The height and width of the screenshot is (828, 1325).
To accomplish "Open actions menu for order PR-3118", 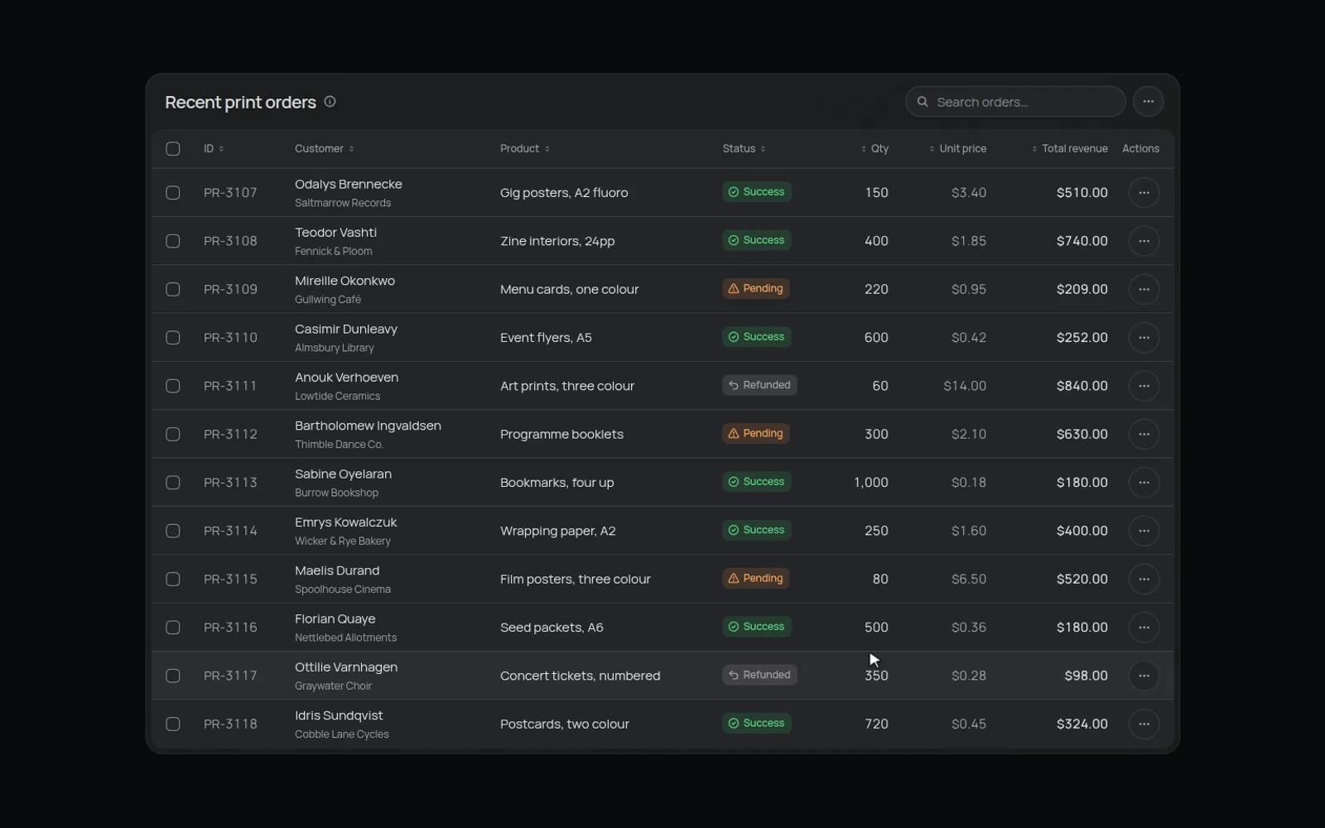I will [x=1144, y=724].
